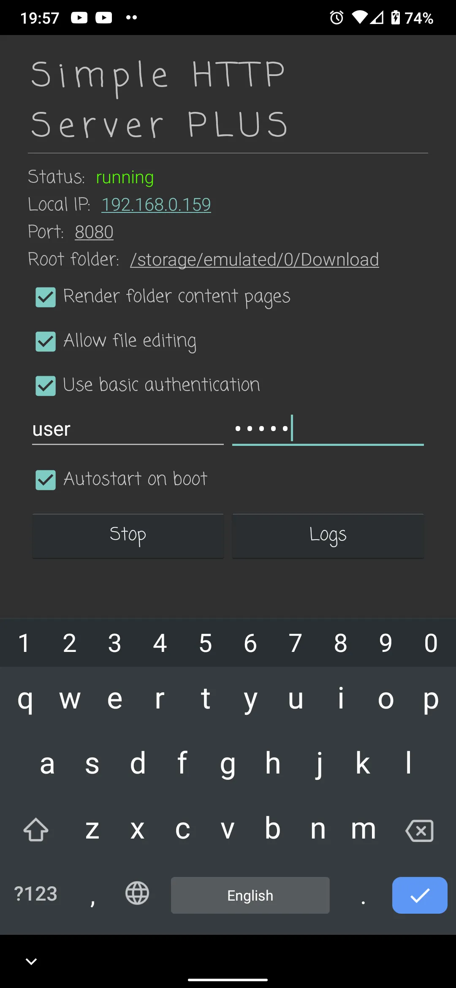
Task: Open the root folder path /storage/emulated/0/Download
Action: 255,259
